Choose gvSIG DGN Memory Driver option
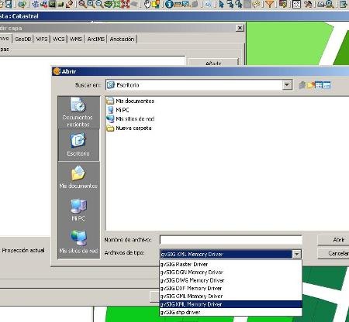349x322 pixels. [x=230, y=272]
